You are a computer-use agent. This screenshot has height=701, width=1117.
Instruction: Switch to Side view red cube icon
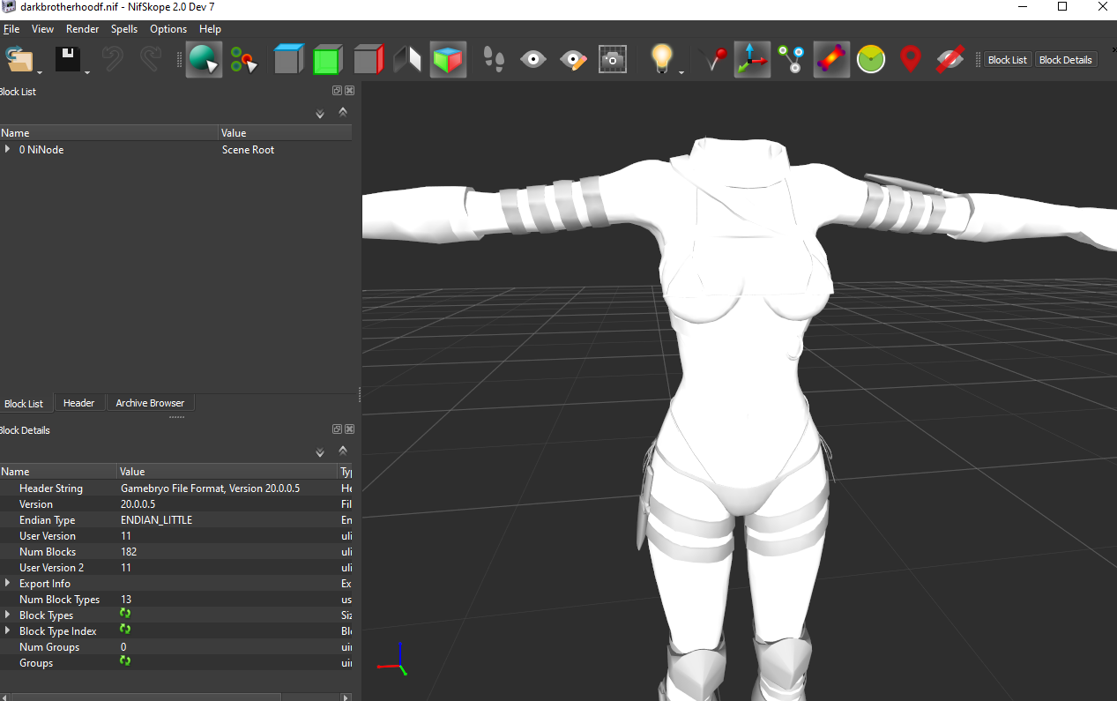pos(368,60)
